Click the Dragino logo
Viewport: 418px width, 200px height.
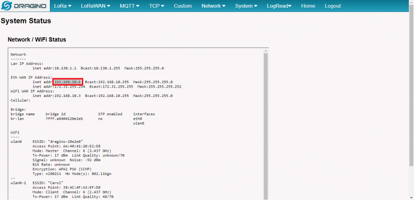point(25,6)
